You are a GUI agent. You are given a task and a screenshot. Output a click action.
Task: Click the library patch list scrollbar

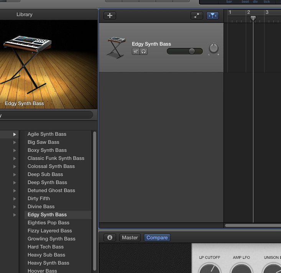[x=95, y=202]
